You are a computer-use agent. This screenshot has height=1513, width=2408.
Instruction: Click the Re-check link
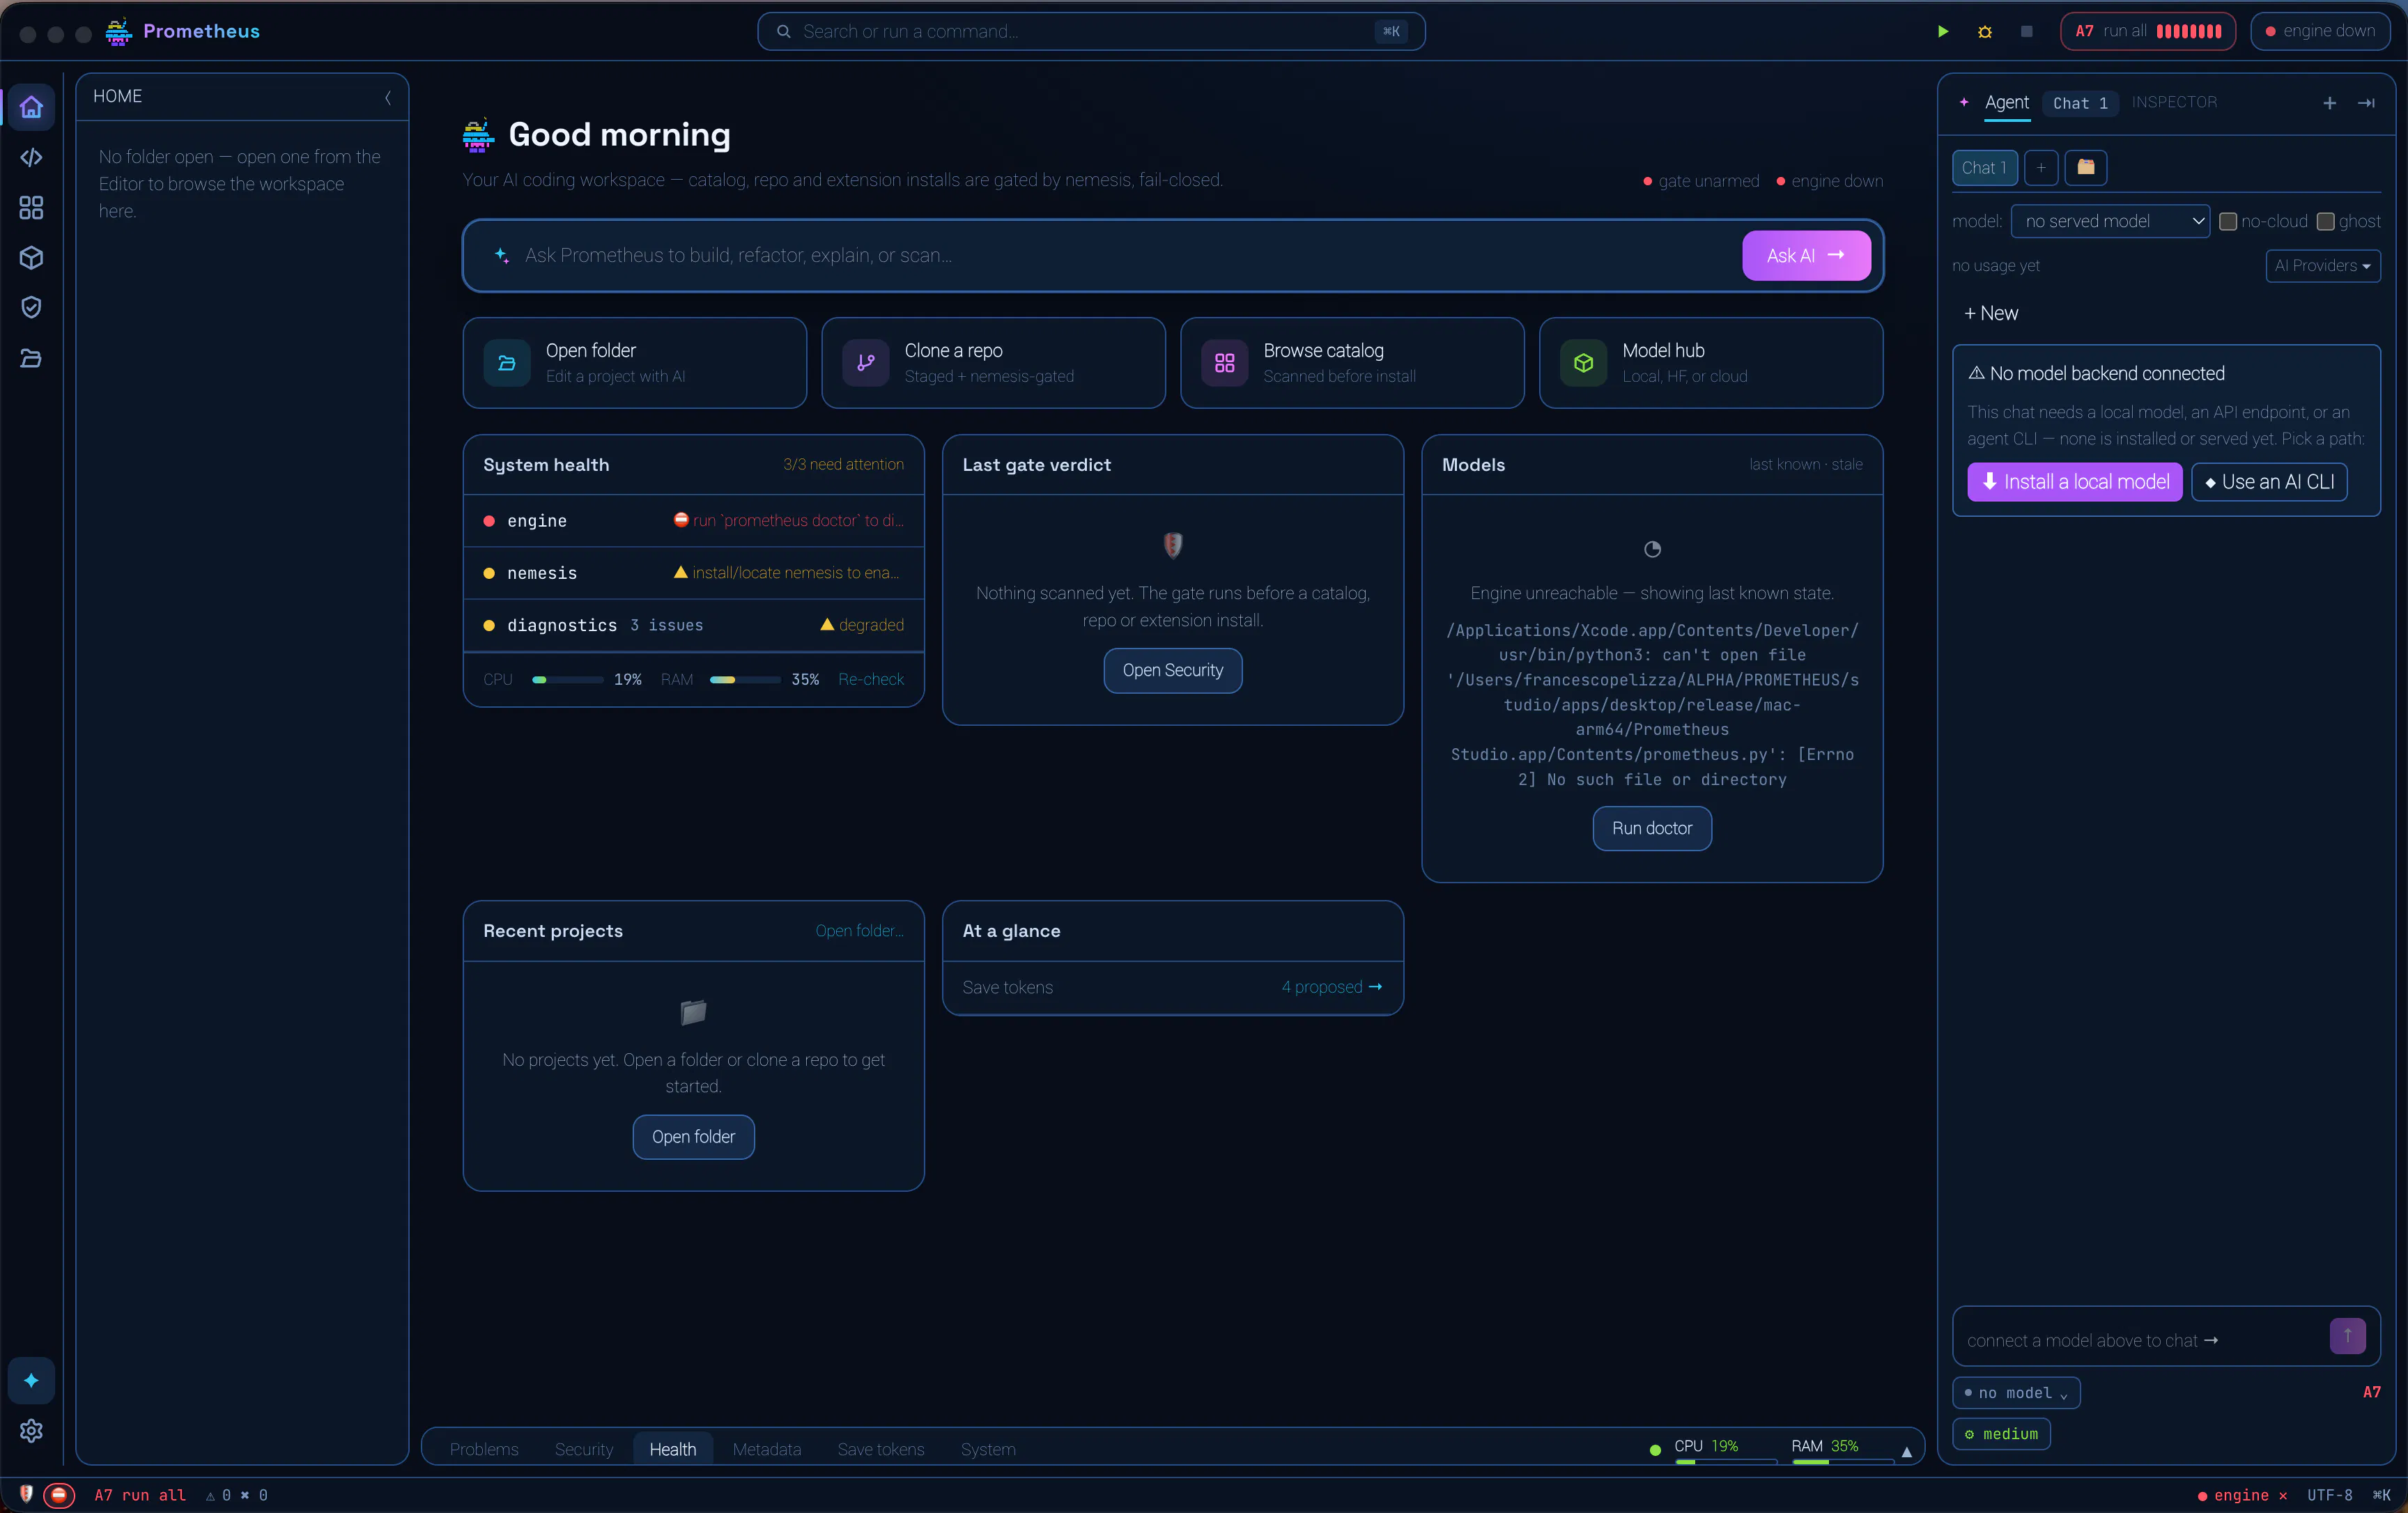(x=870, y=679)
